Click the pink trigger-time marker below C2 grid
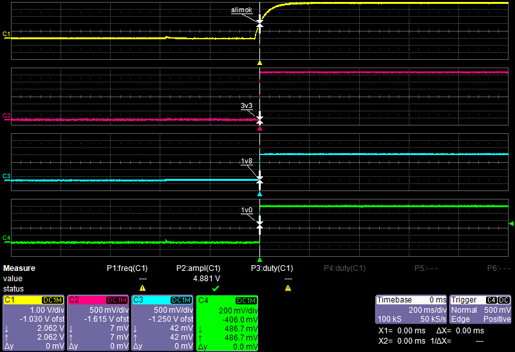The height and width of the screenshot is (352, 515). tap(260, 129)
